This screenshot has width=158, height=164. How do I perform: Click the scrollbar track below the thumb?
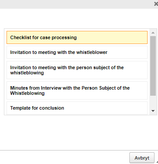tap(153, 102)
